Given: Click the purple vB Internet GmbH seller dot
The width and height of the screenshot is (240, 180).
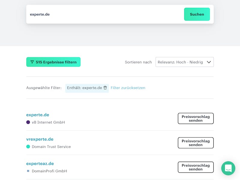Looking at the screenshot, I should coord(28,122).
